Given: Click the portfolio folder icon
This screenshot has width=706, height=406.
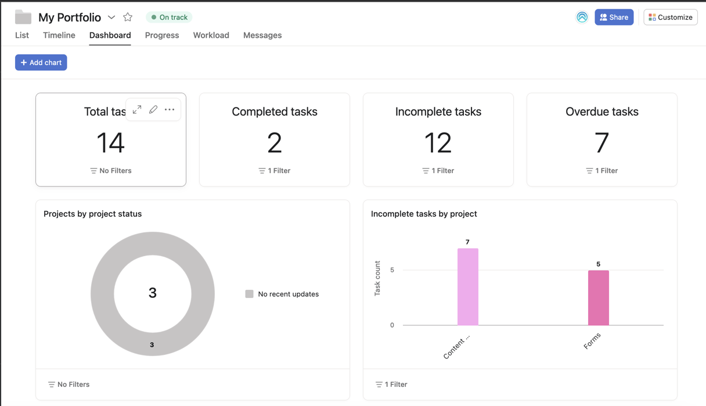Looking at the screenshot, I should click(x=23, y=17).
